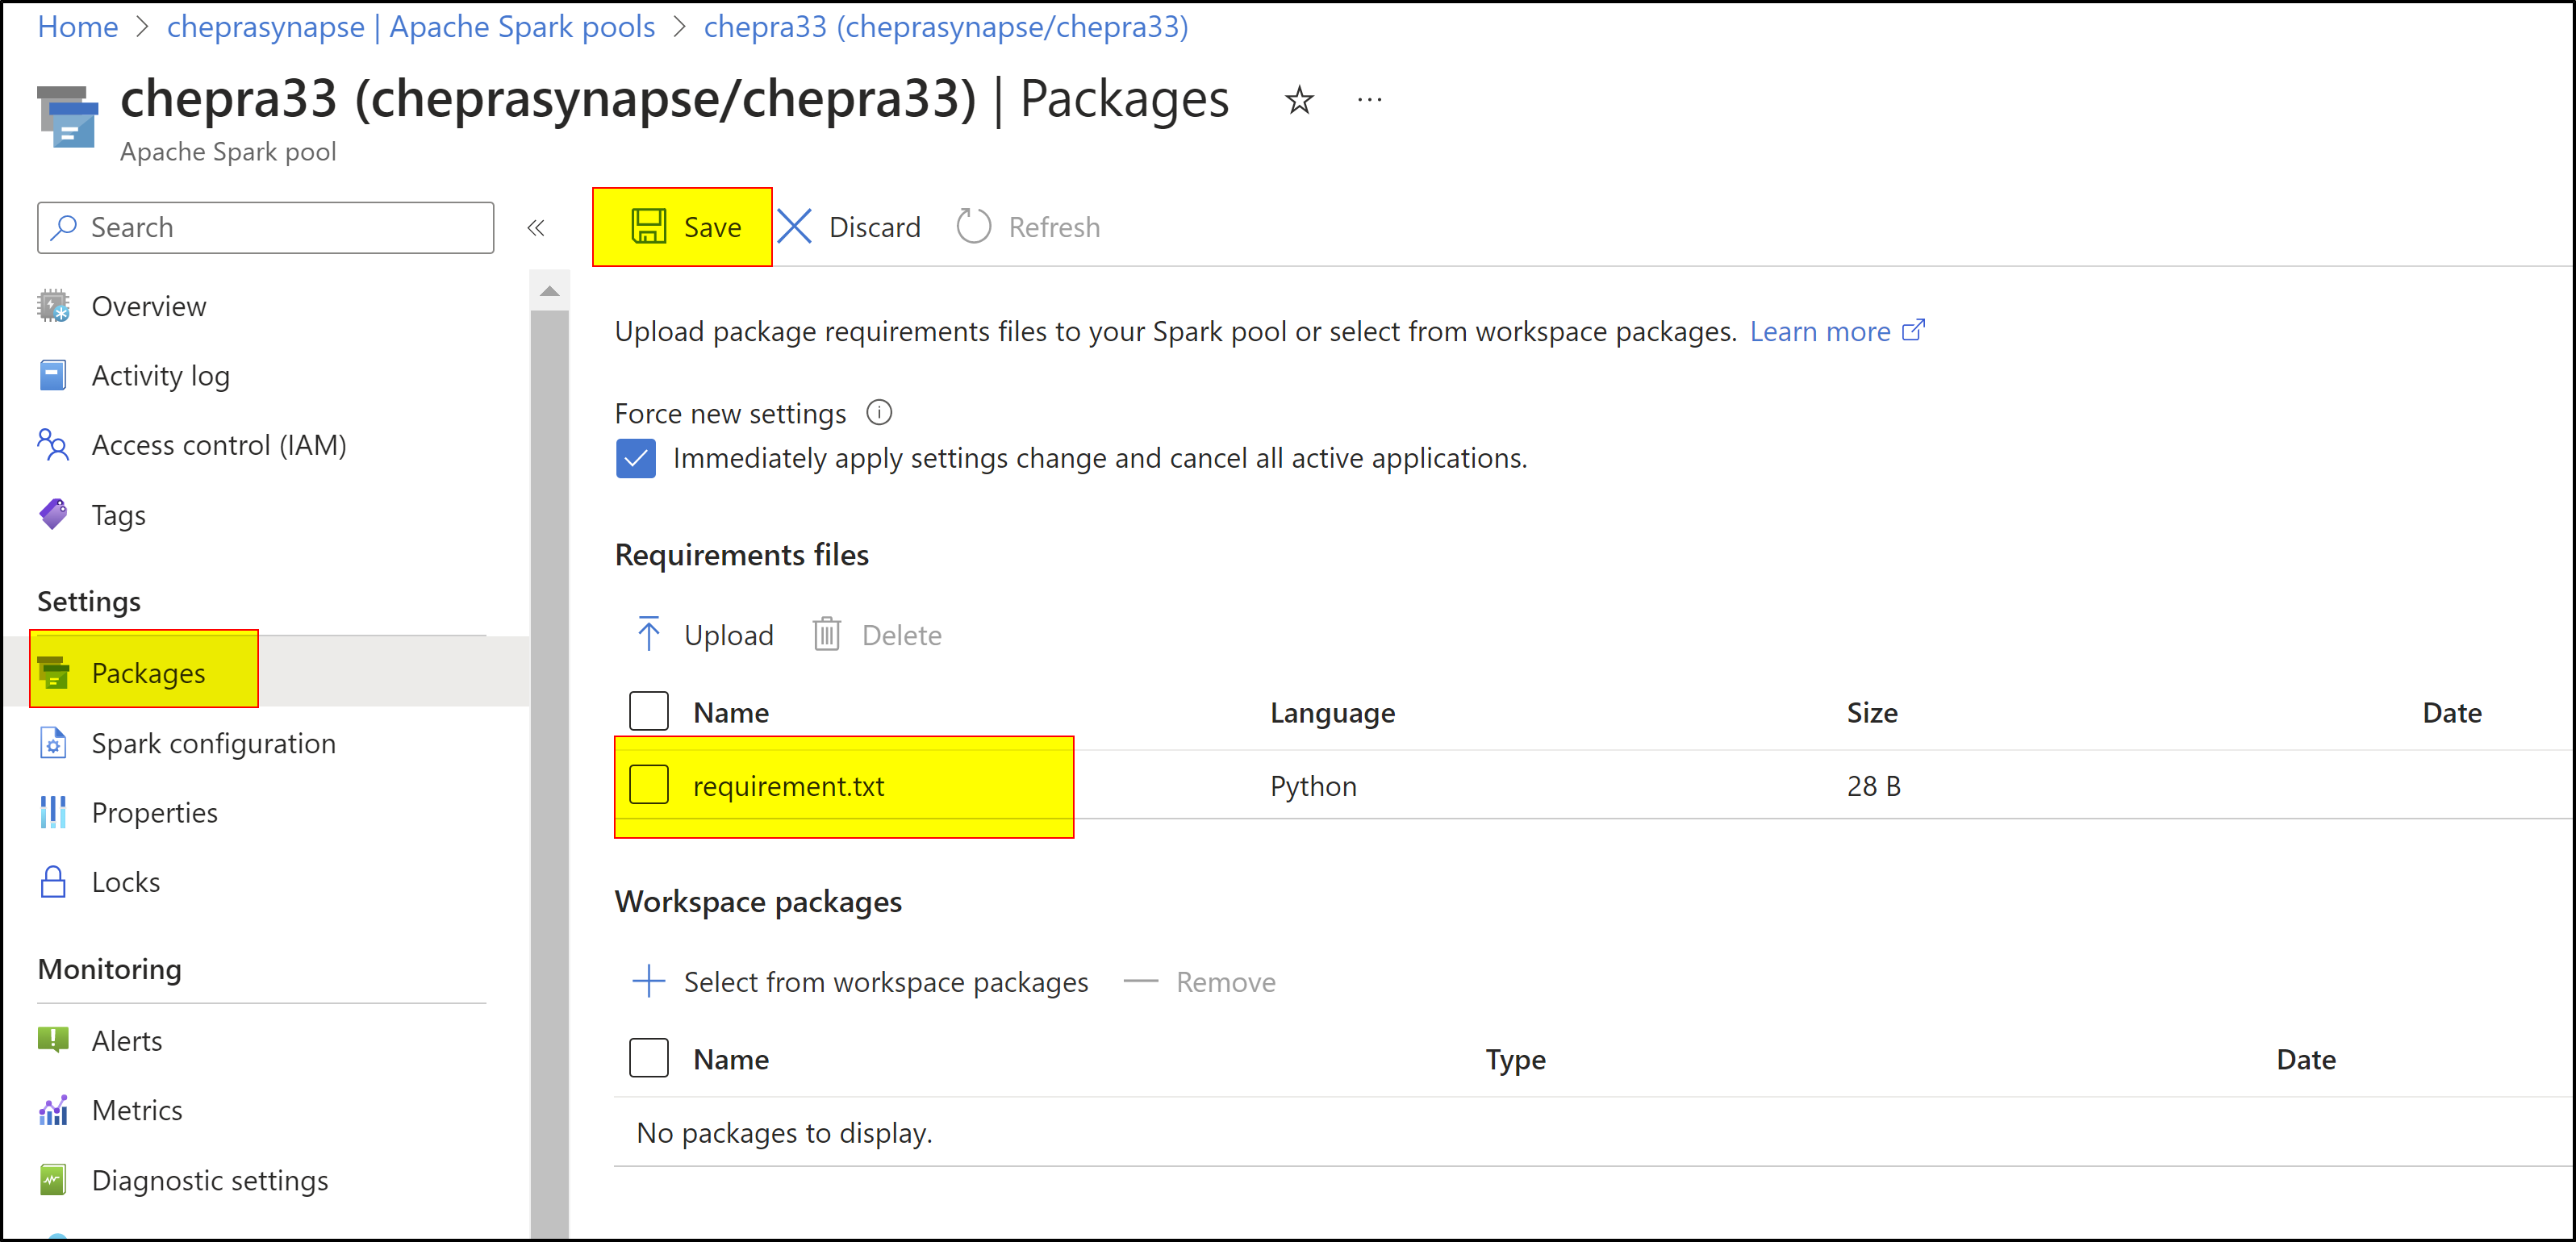Click the requirement.txt file name

pyautogui.click(x=788, y=786)
